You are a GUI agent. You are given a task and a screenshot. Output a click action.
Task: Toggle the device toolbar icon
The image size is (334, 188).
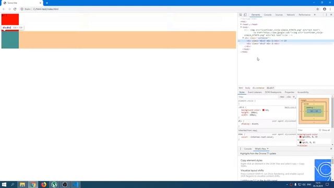click(245, 15)
